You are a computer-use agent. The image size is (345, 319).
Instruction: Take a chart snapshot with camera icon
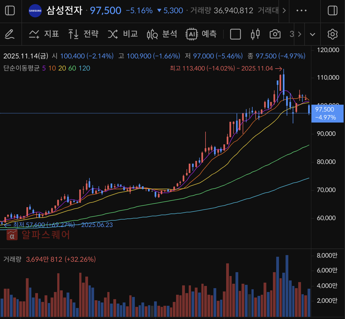pyautogui.click(x=275, y=34)
